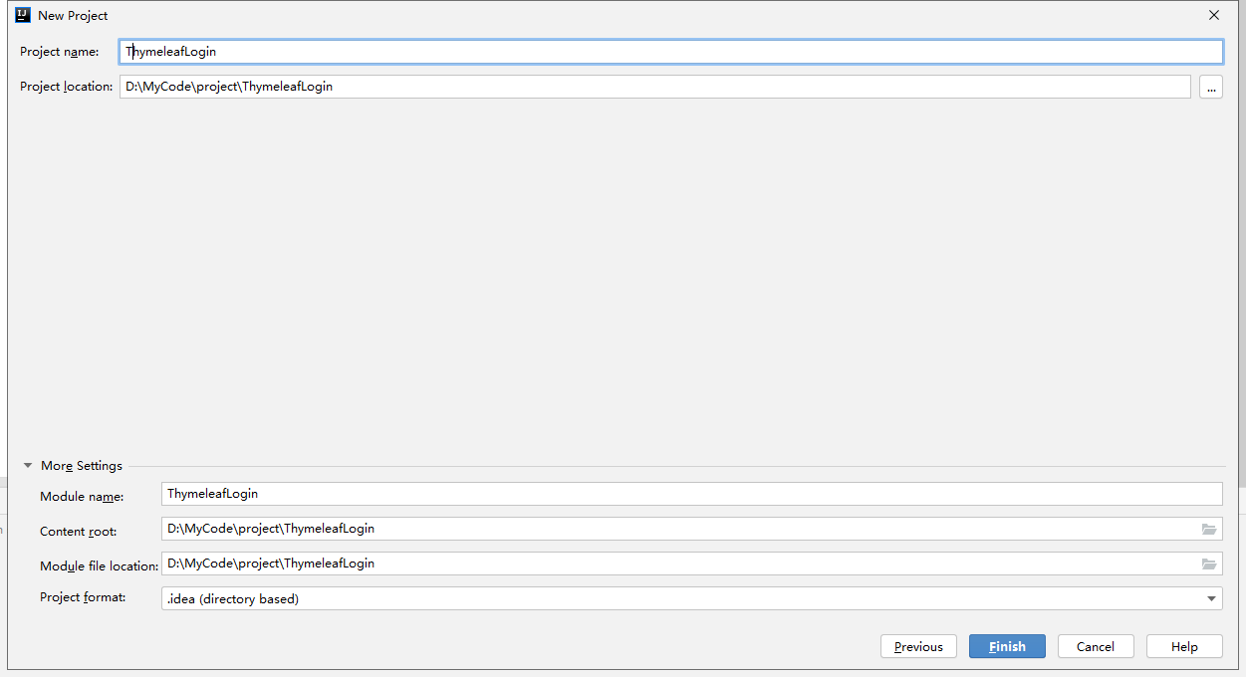Click the 'Project location:' label
The image size is (1246, 677).
(67, 87)
